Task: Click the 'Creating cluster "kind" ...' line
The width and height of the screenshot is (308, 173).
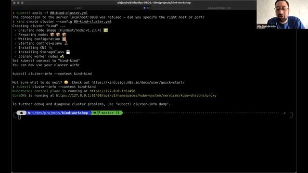Action: click(39, 26)
